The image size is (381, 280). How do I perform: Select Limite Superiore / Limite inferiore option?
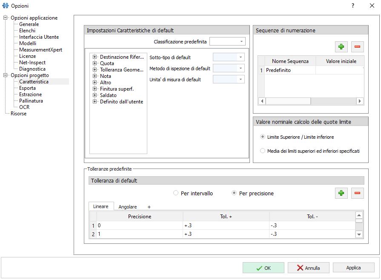pos(263,137)
